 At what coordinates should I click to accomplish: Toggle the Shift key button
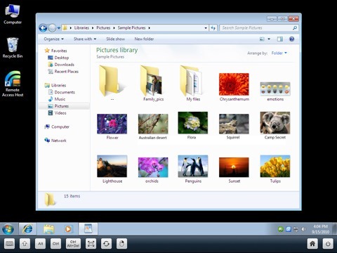click(x=25, y=244)
